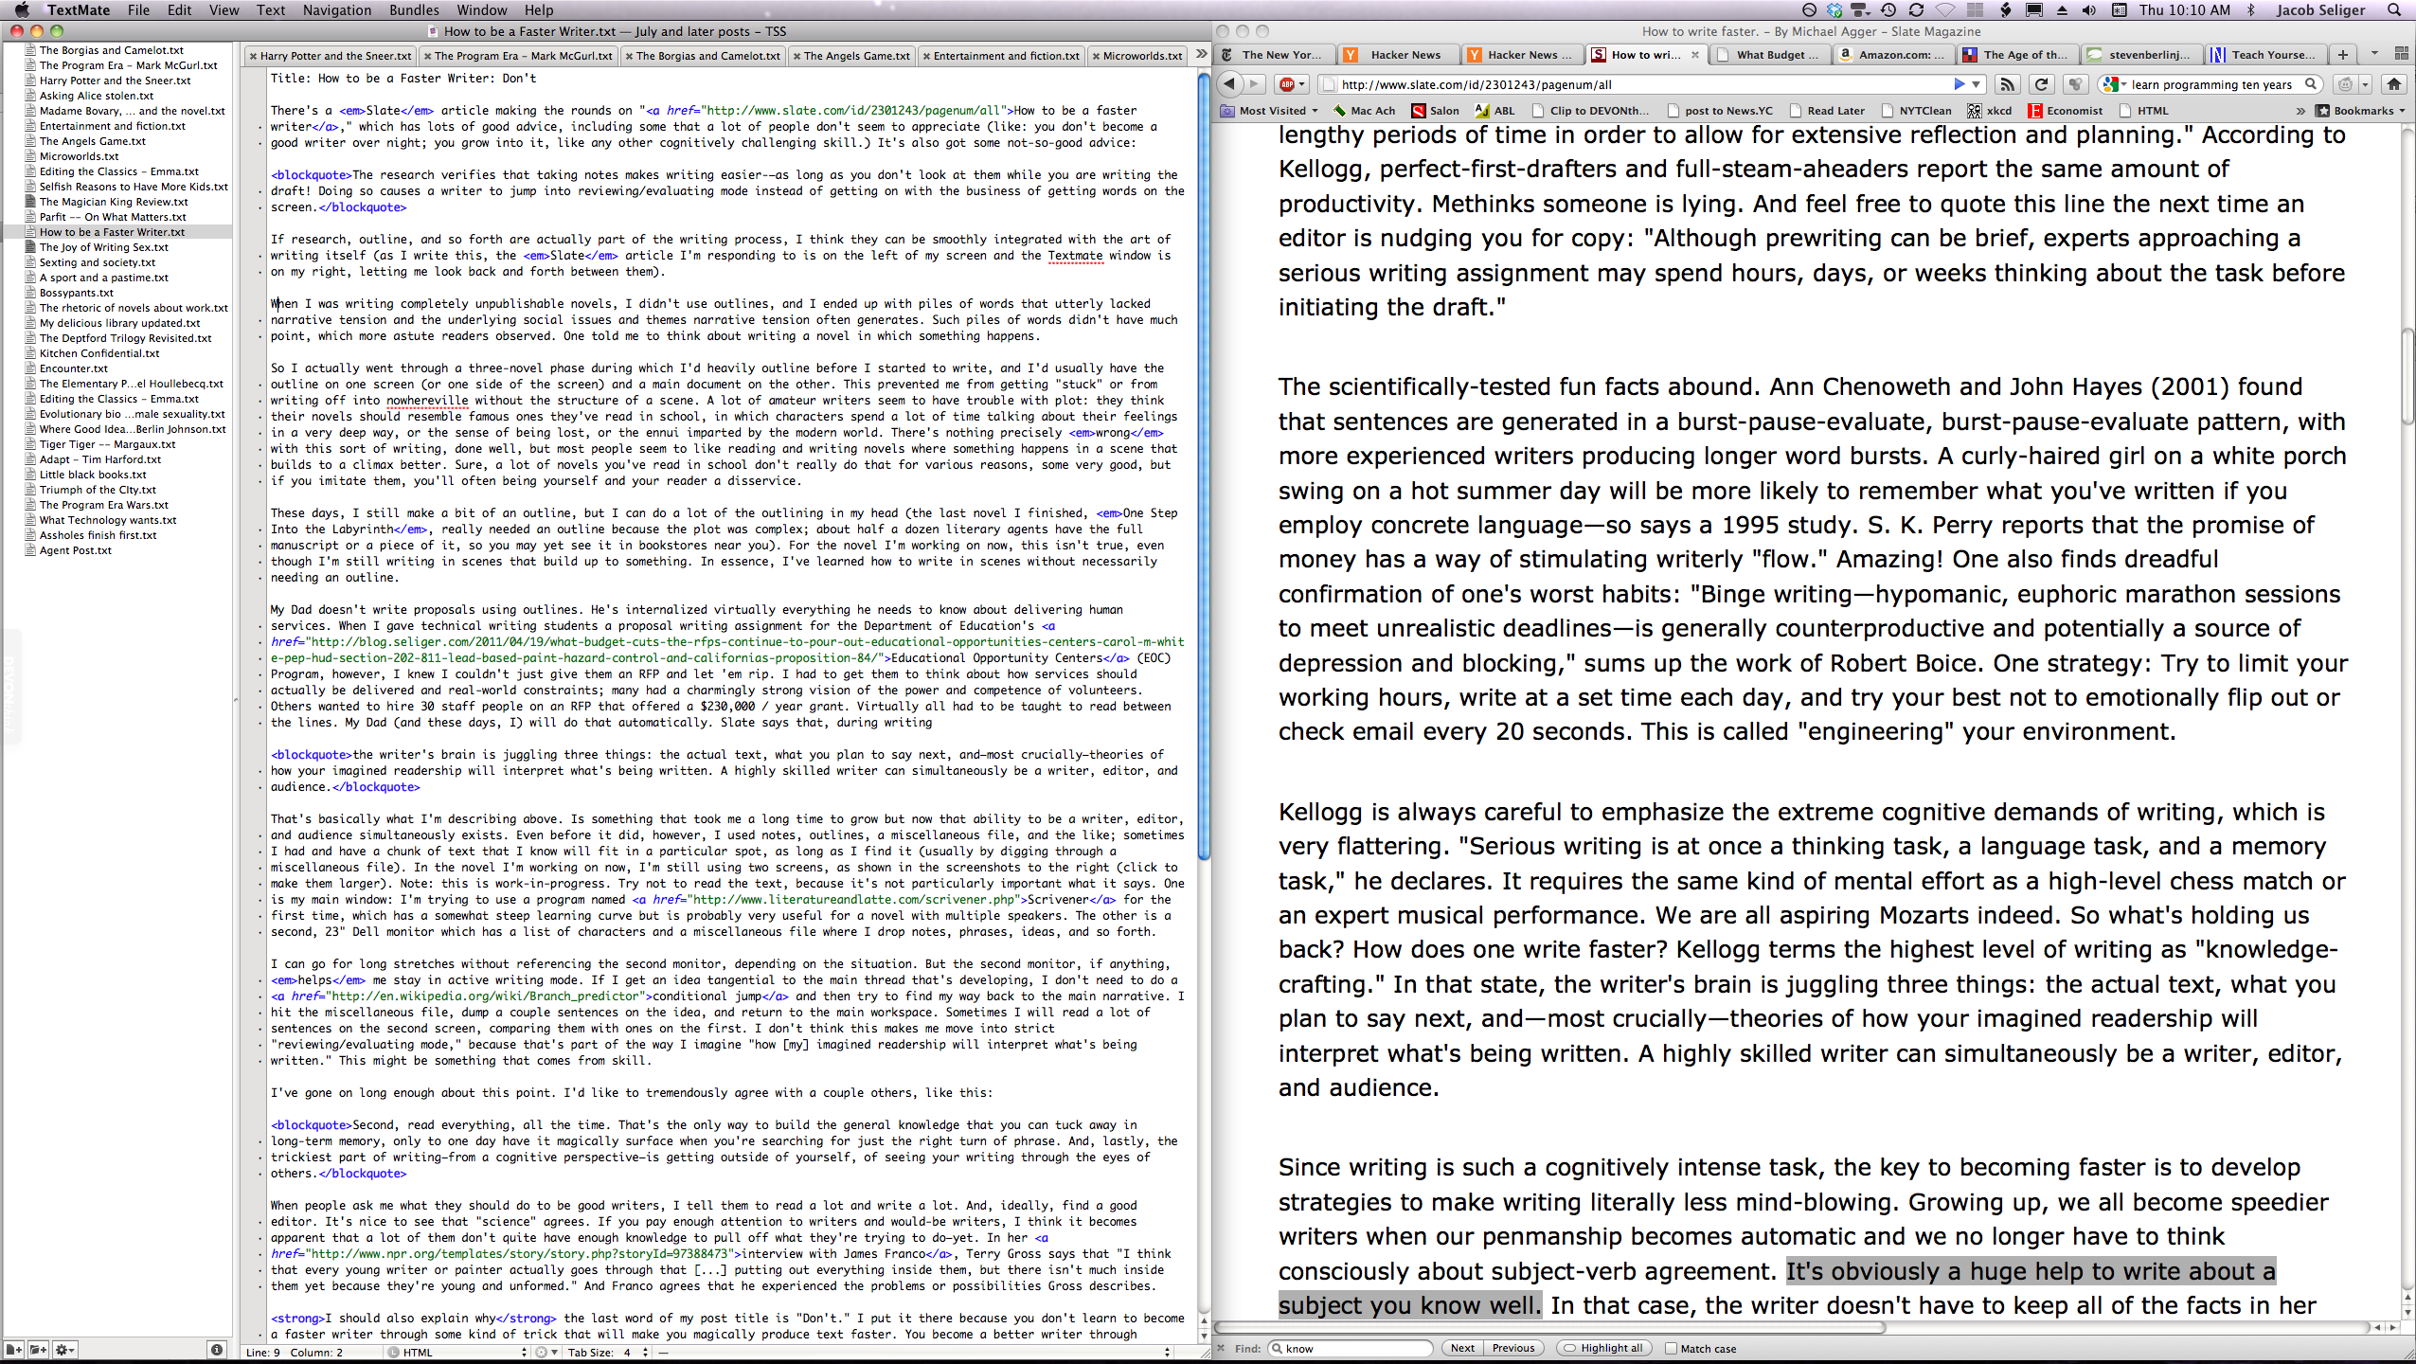Screen dimensions: 2416x1364
Task: Click the new file icon in project drawer
Action: coord(13,1350)
